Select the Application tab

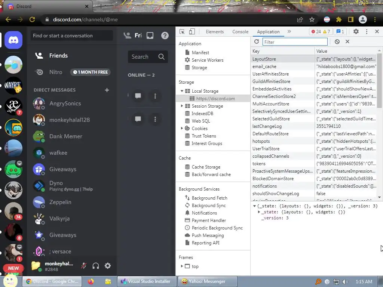(x=268, y=32)
